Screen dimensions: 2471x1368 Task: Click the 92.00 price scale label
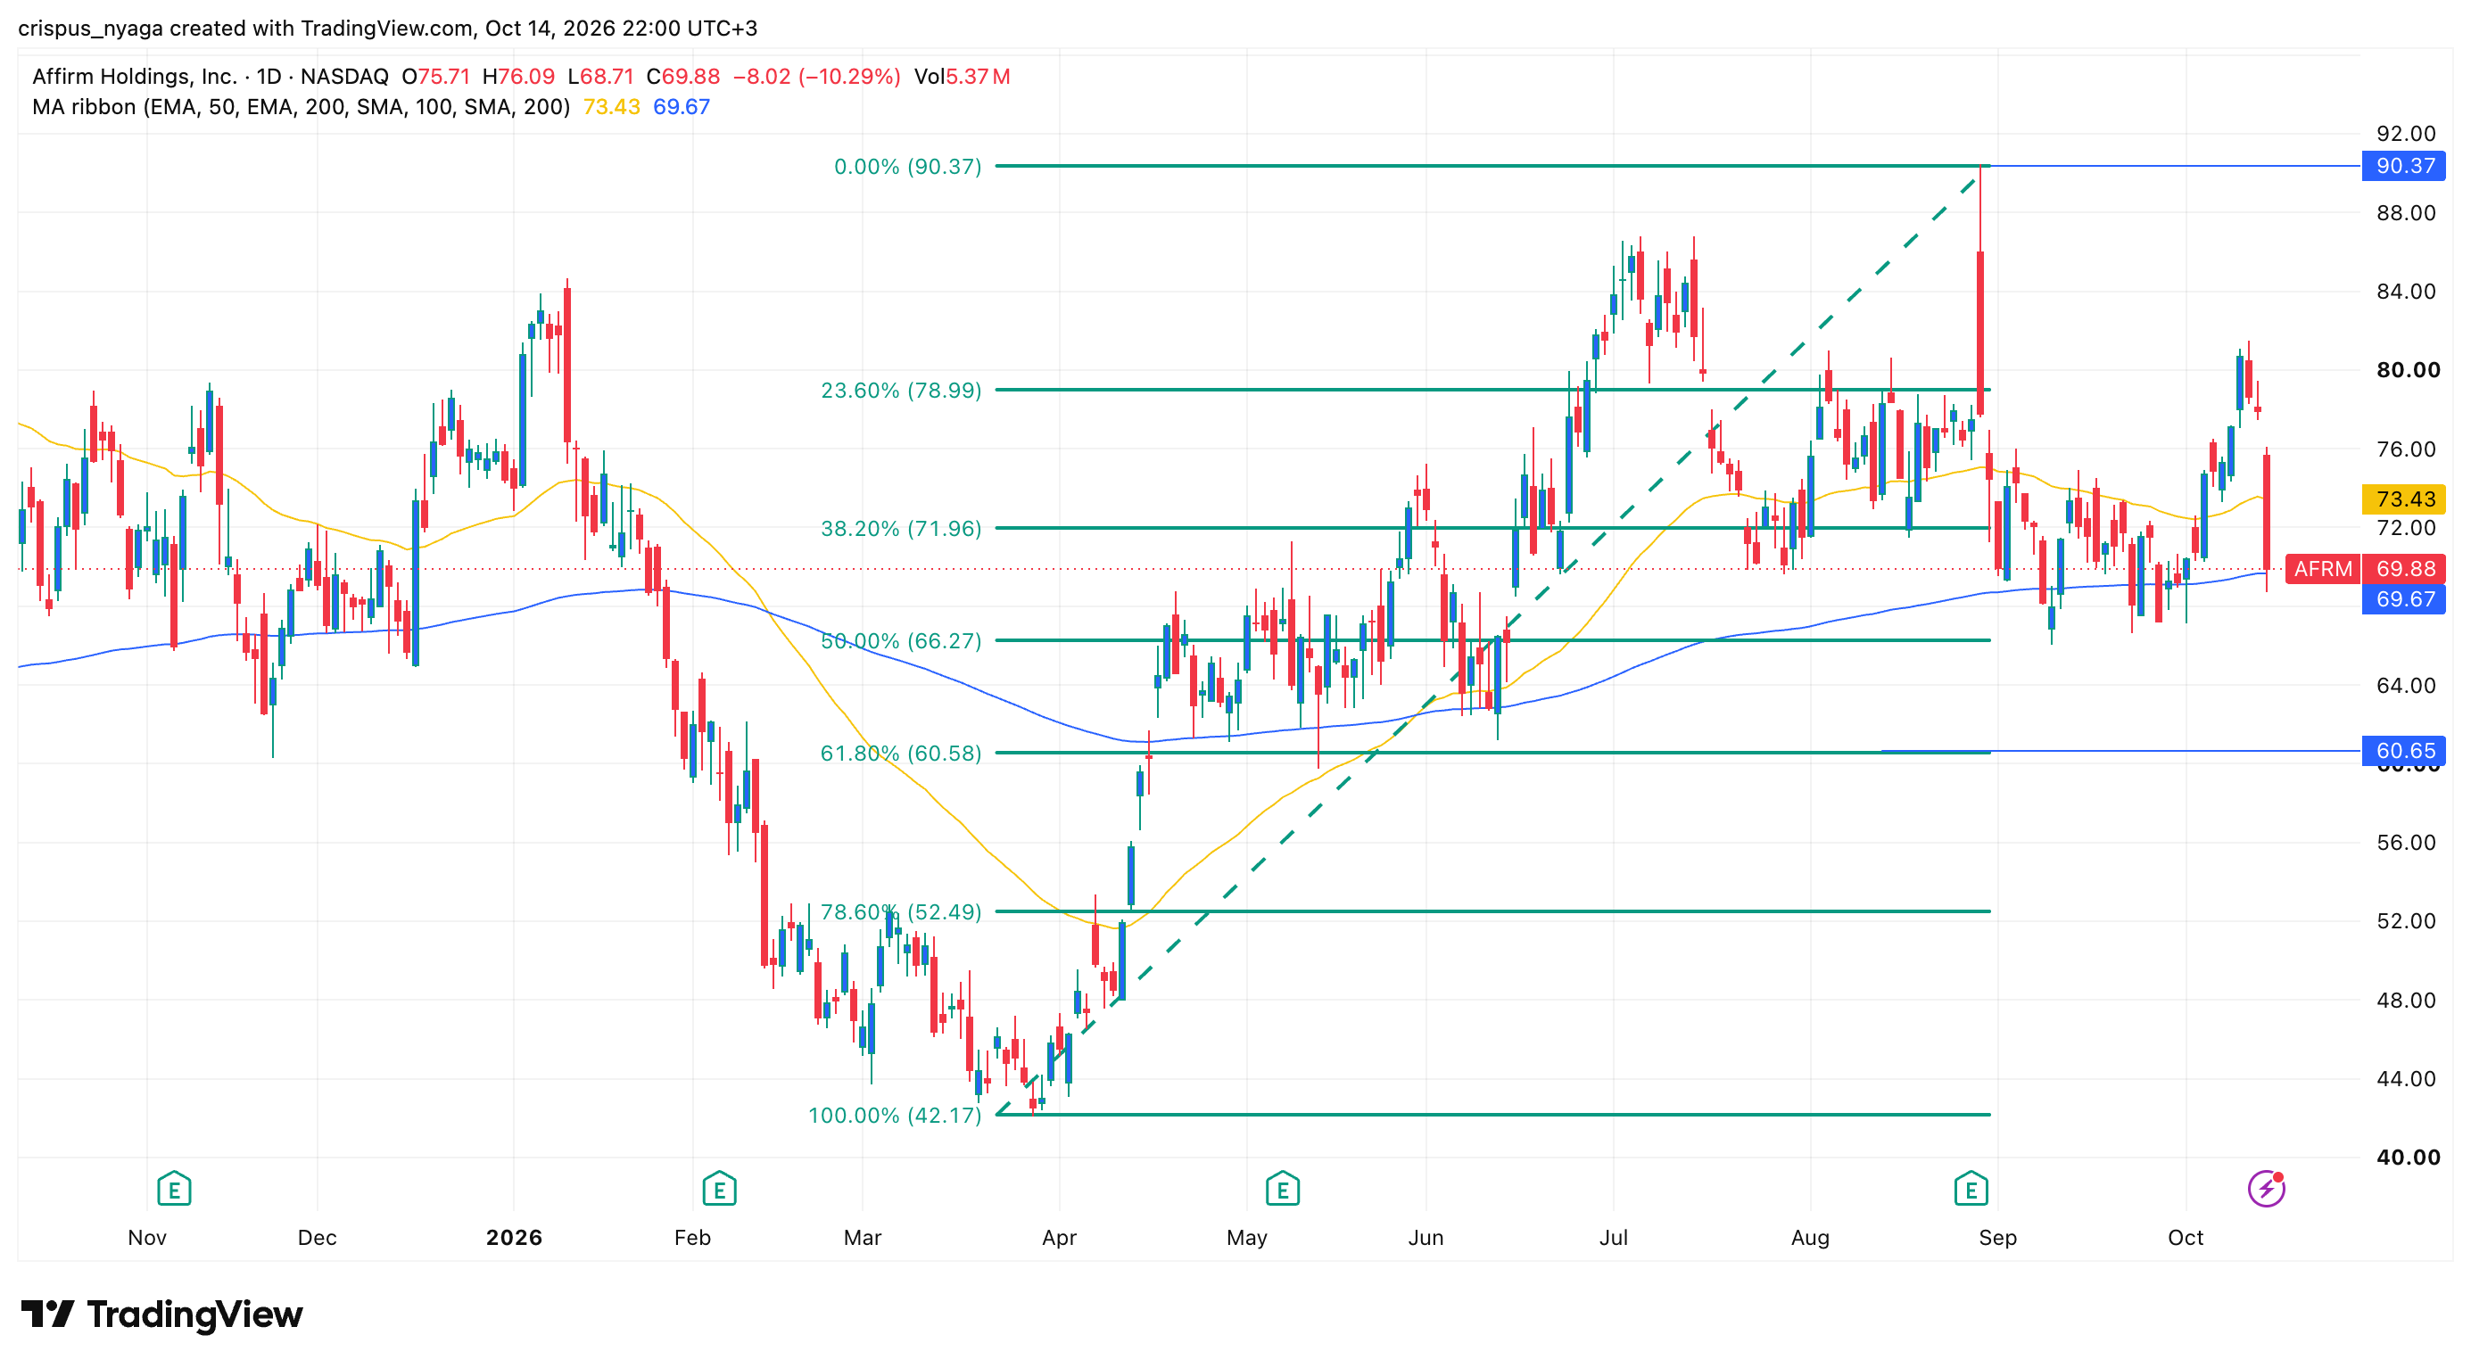(x=2406, y=133)
